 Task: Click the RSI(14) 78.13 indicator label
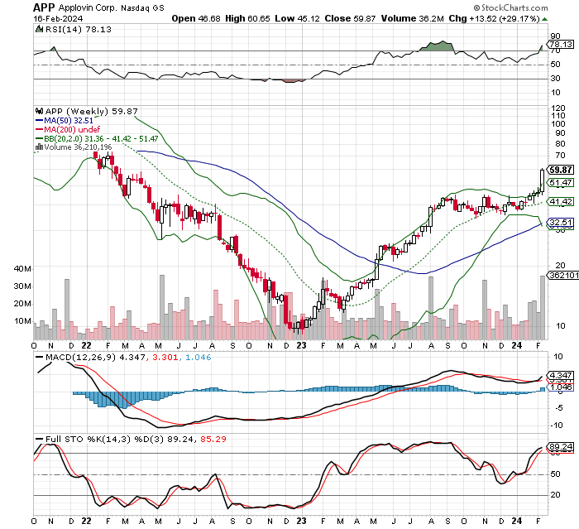tap(78, 29)
